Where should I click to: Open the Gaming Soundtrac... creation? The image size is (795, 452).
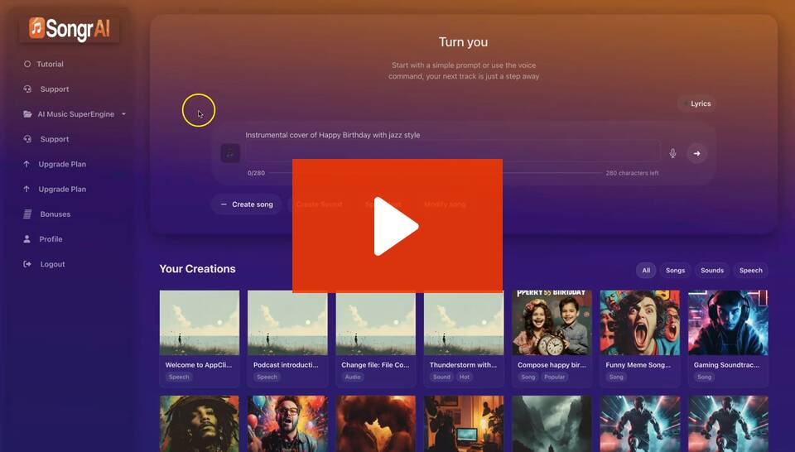[728, 339]
